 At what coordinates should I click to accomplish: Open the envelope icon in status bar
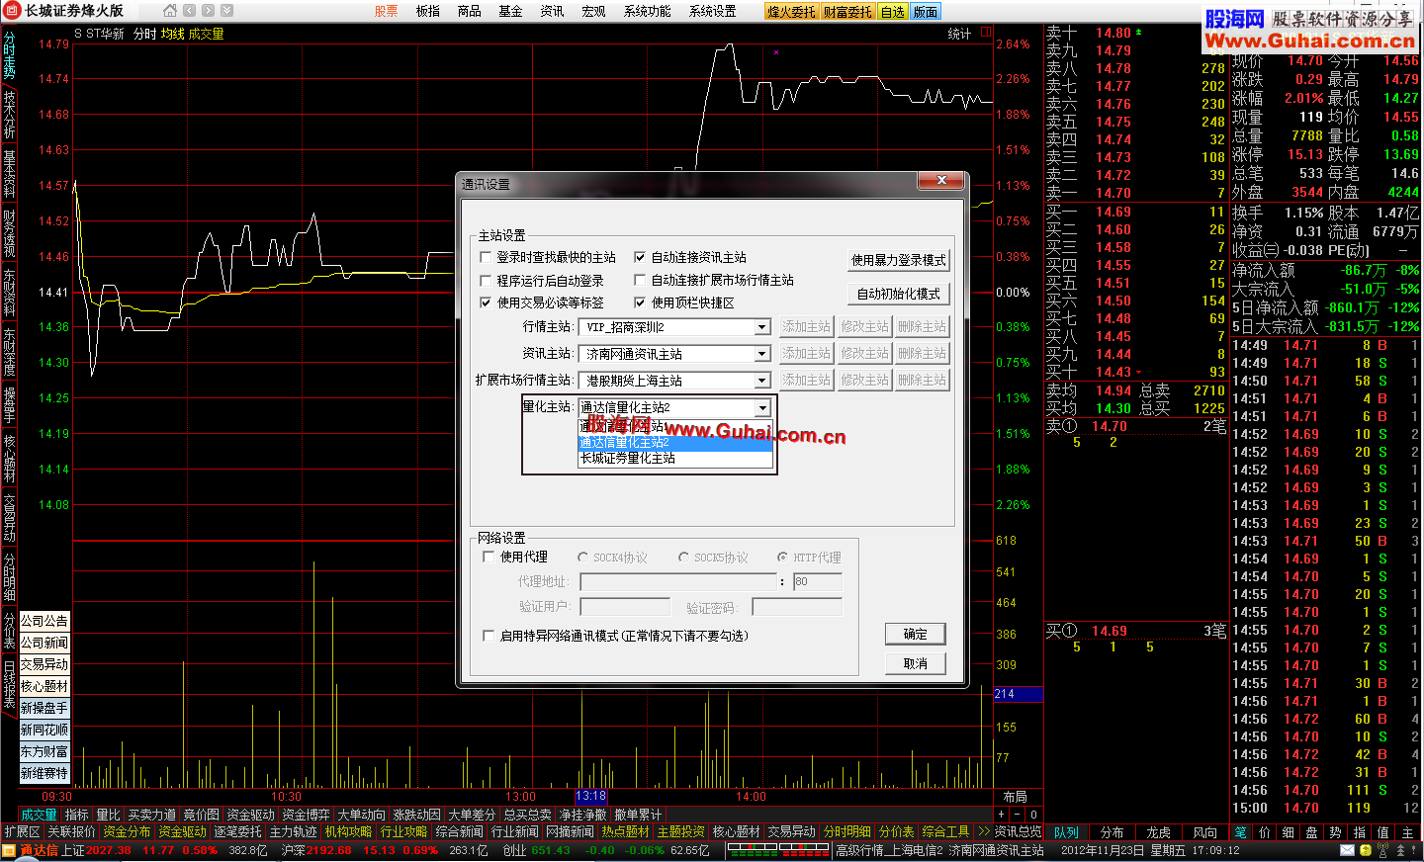pos(1347,850)
